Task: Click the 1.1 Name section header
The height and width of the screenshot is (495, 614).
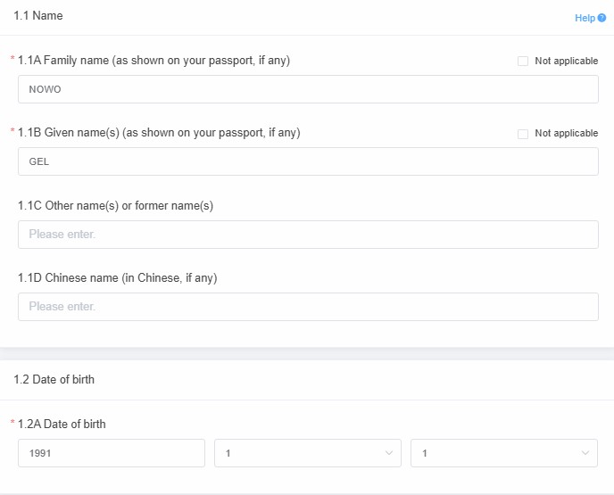Action: 38,16
